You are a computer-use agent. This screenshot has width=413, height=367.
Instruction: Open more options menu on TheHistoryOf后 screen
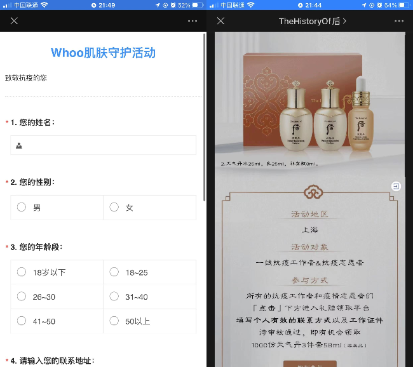click(x=399, y=21)
